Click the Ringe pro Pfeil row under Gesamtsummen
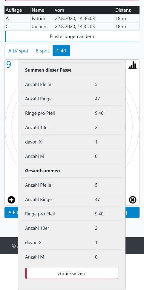 coord(71,214)
